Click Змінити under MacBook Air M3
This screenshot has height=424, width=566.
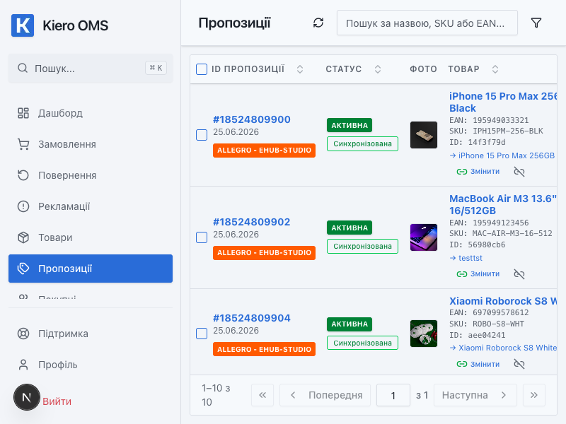(x=478, y=274)
